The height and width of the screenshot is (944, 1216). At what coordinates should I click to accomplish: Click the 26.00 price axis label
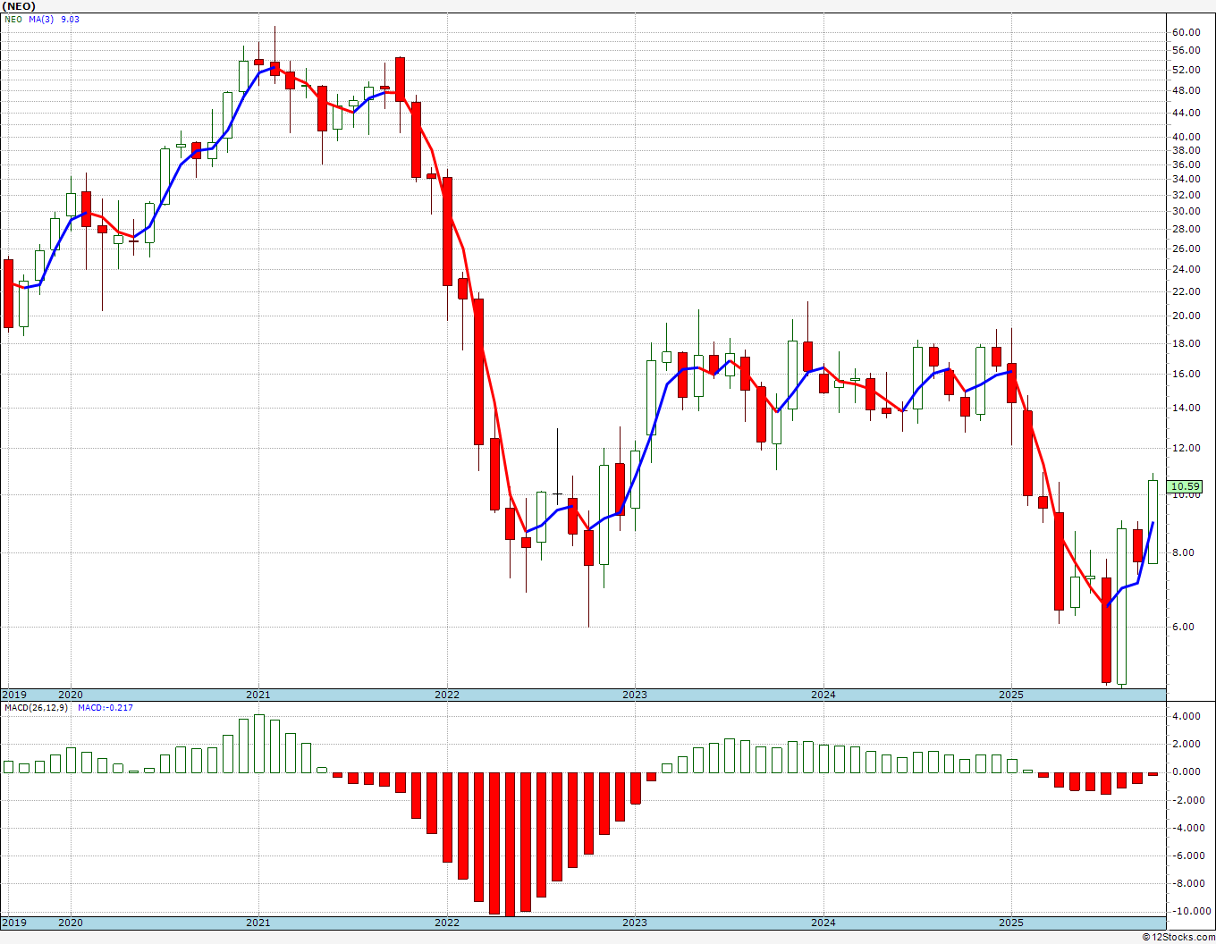pyautogui.click(x=1186, y=249)
